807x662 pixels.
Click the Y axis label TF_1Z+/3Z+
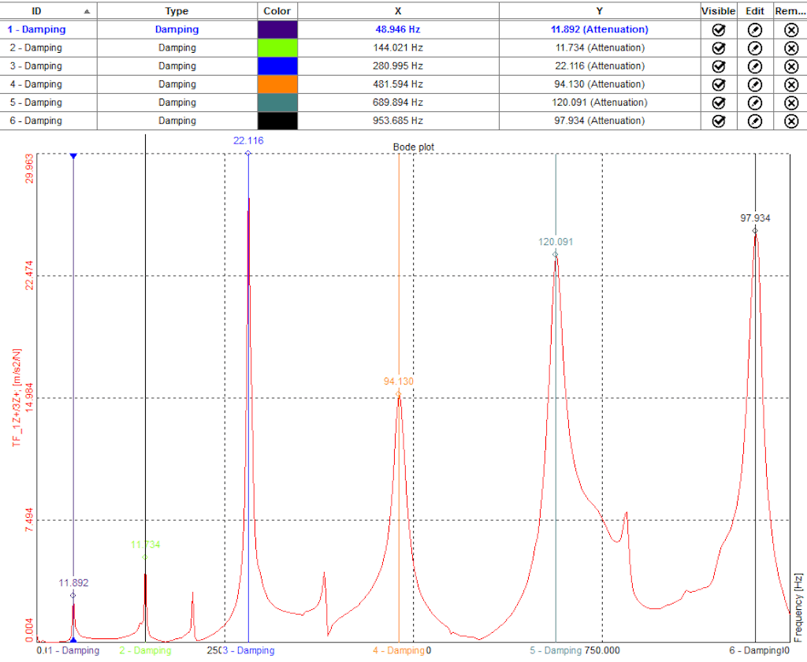tap(17, 398)
